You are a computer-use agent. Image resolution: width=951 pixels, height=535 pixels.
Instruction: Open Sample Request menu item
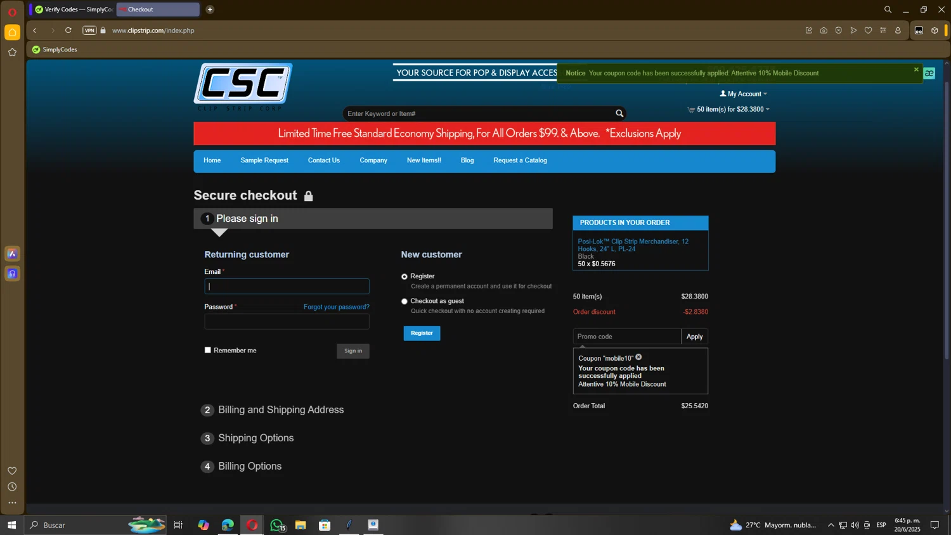coord(264,160)
